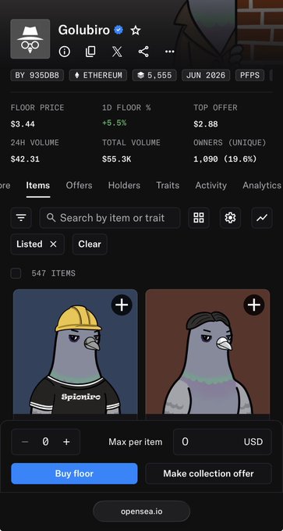Star the Golubiro collection as favorite

(135, 30)
